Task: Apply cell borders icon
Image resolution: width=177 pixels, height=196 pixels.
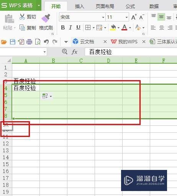Action: pos(88,28)
